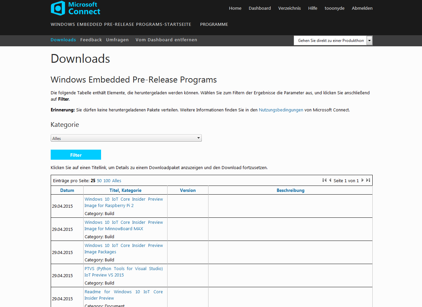Screen dimensions: 422x307
Task: Click Vom Dashboard entfernen
Action: 166,40
